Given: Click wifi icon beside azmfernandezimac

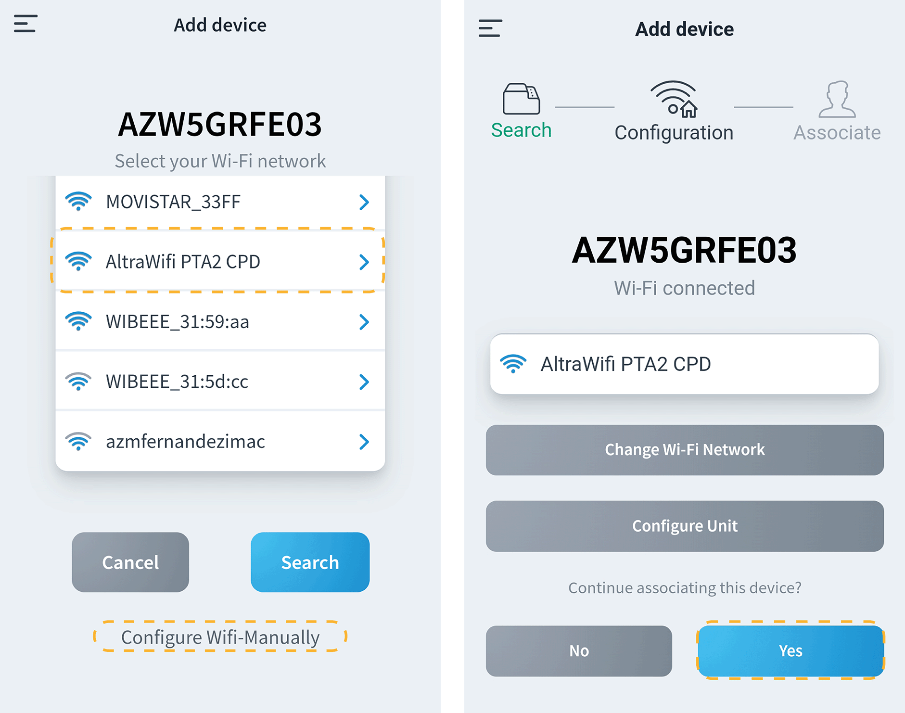Looking at the screenshot, I should (x=78, y=441).
